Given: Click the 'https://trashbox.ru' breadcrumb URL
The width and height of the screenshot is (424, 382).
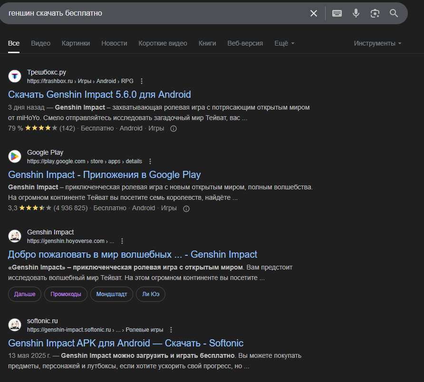Looking at the screenshot, I should (50, 81).
